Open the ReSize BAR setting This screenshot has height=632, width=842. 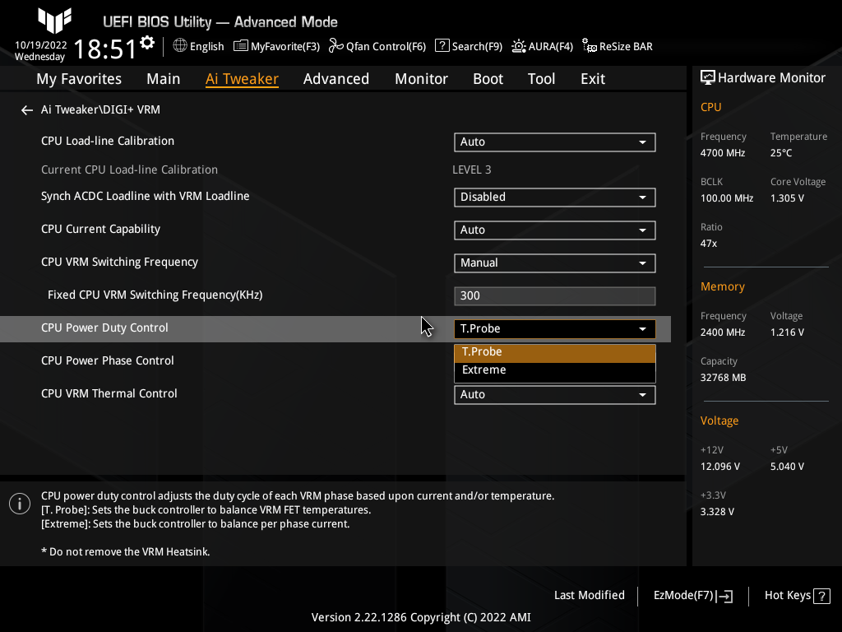point(617,46)
